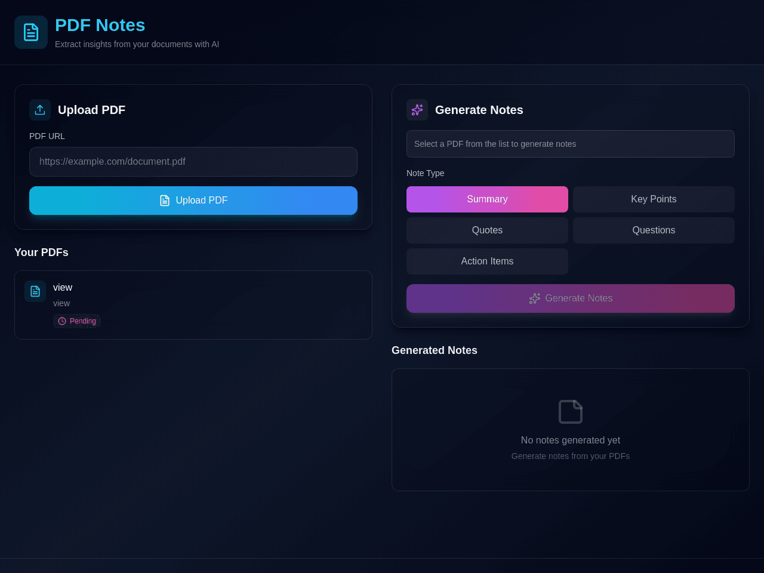Click the clock icon in the Pending badge
This screenshot has width=764, height=573.
pos(62,321)
